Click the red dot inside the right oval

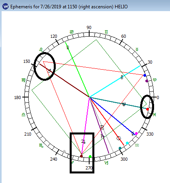[x=147, y=109]
